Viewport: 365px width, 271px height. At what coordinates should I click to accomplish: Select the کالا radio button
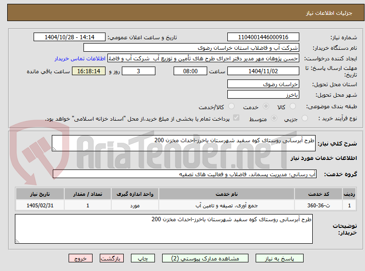coord(293,106)
